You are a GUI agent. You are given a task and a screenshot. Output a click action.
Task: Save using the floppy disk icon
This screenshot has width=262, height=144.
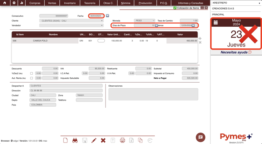coord(85,140)
